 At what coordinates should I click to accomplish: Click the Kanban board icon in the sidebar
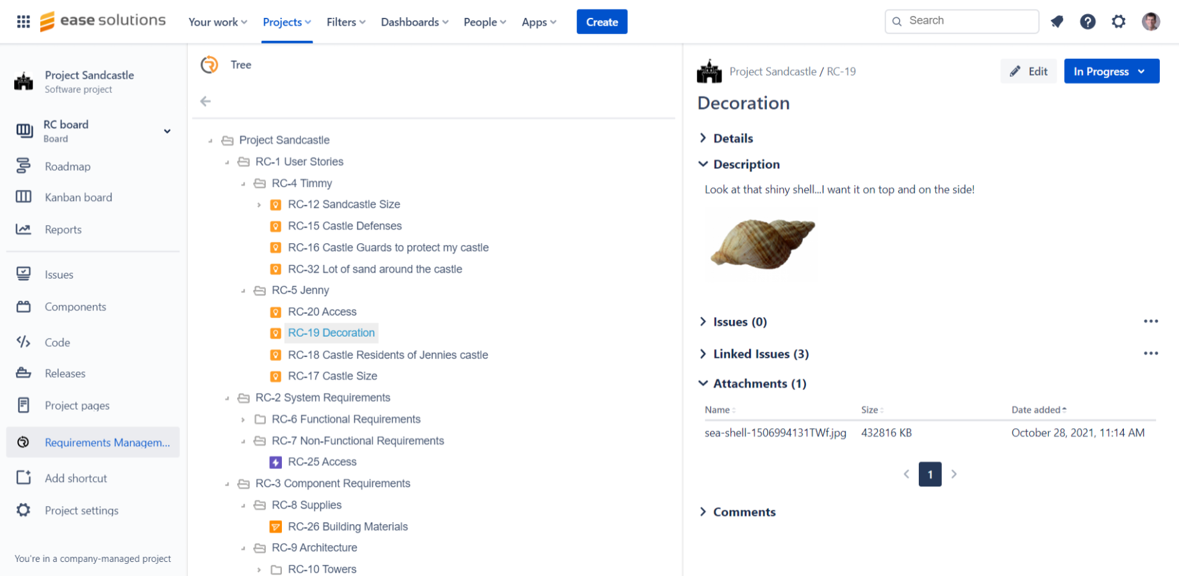coord(24,197)
